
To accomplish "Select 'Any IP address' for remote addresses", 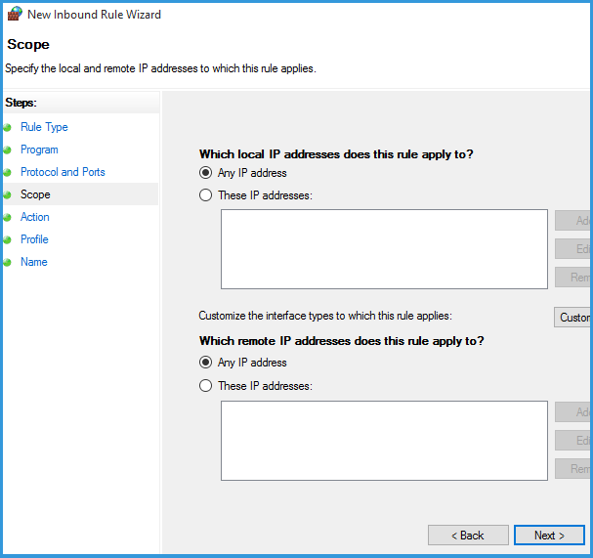I will click(x=205, y=363).
